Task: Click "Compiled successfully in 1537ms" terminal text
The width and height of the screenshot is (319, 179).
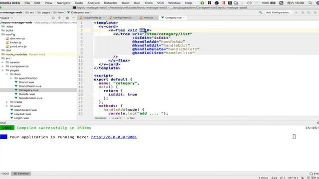Action: (54, 128)
